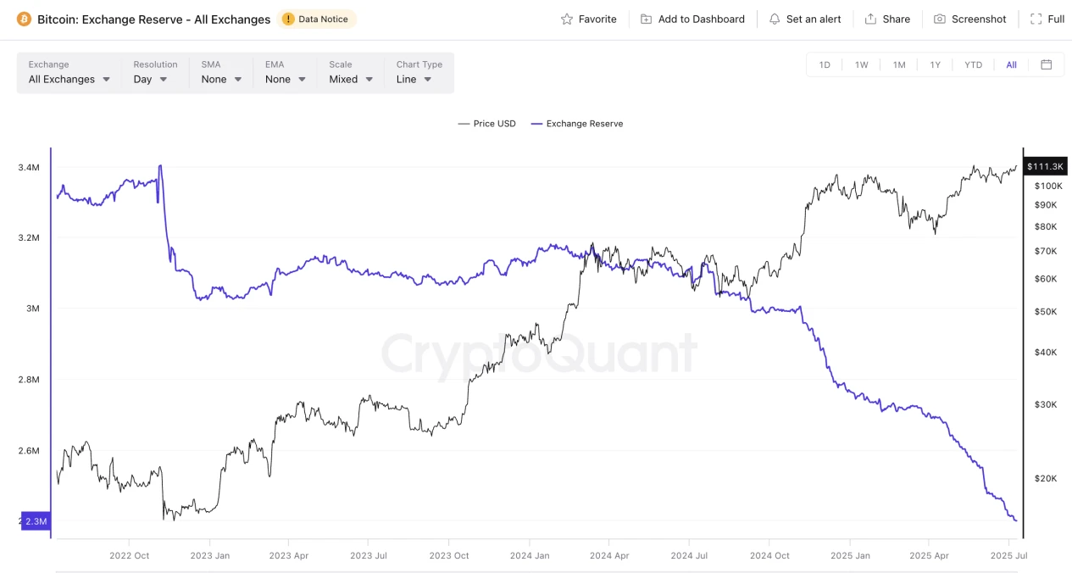Open the Exchange dropdown showing All Exchanges
Image resolution: width=1072 pixels, height=573 pixels.
[x=69, y=79]
